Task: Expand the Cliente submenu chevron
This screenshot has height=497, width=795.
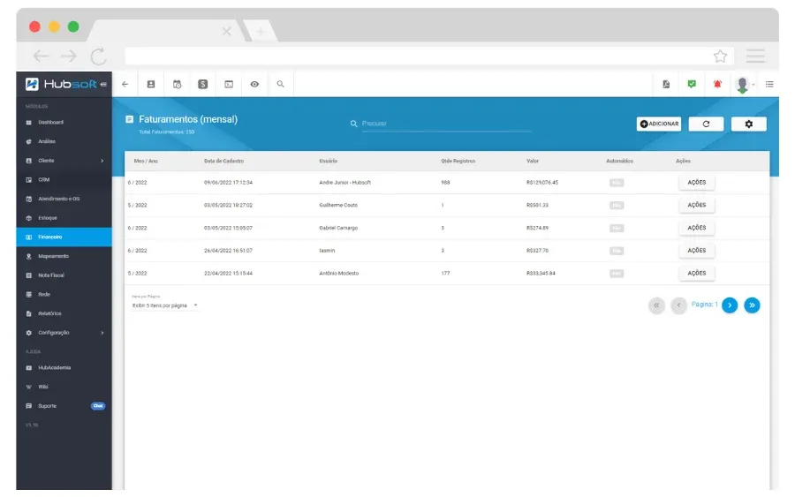Action: tap(102, 161)
